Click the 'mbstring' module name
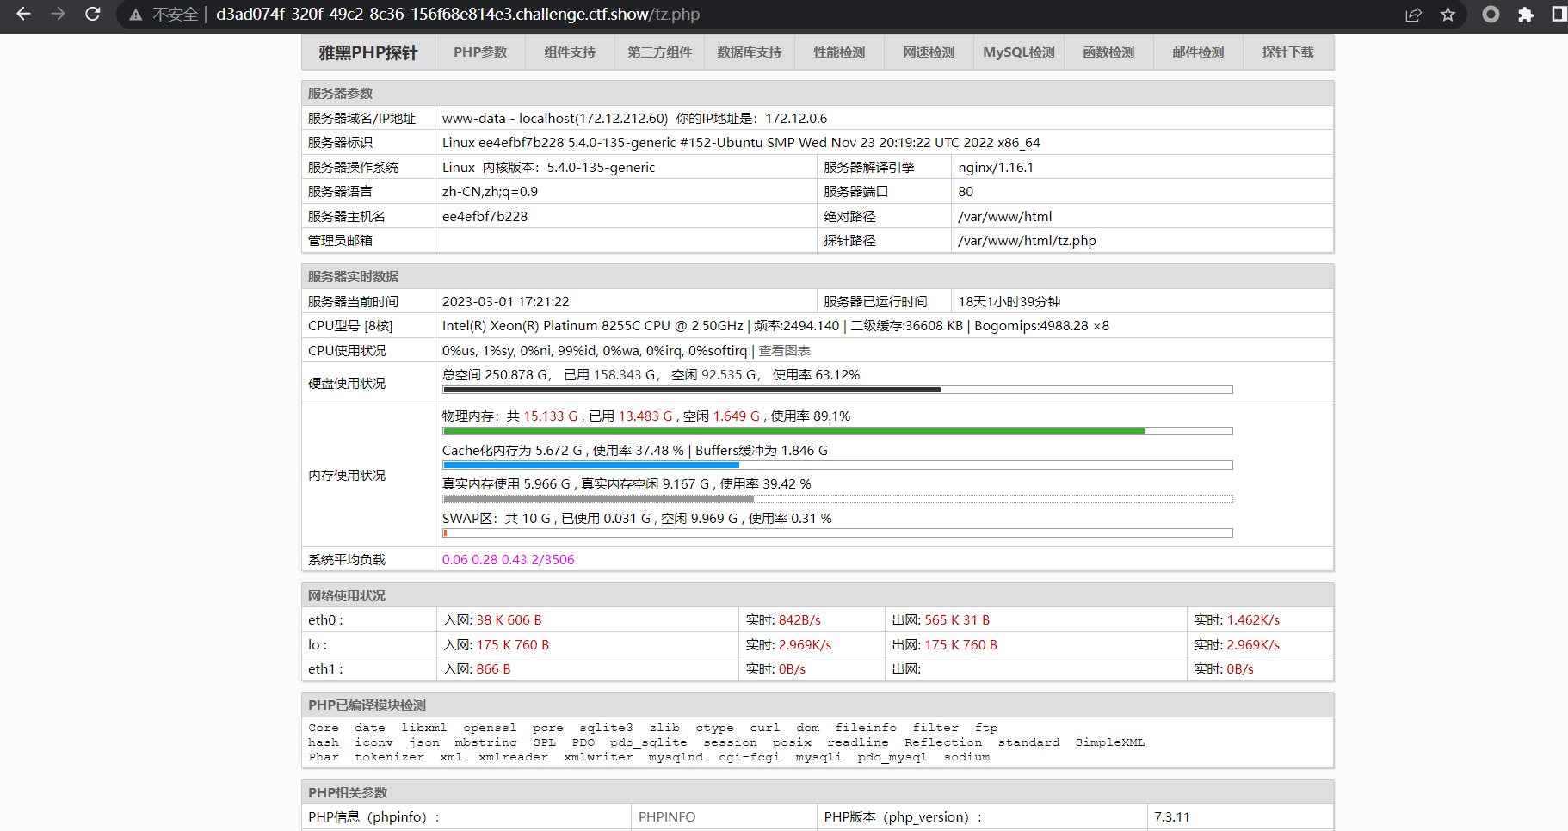The height and width of the screenshot is (831, 1568). point(485,742)
